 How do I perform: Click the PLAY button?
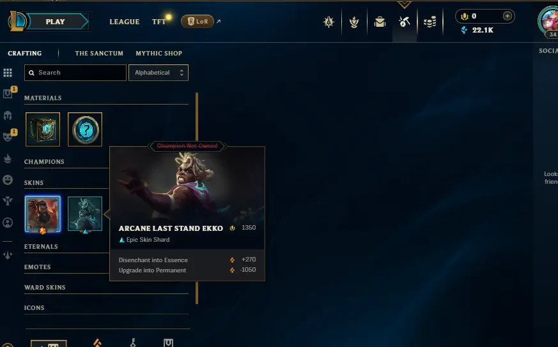tap(56, 22)
